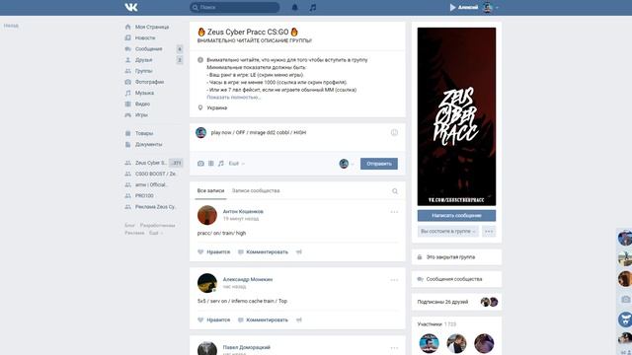Like Антон Кошенков's post
The image size is (632, 355).
click(213, 252)
